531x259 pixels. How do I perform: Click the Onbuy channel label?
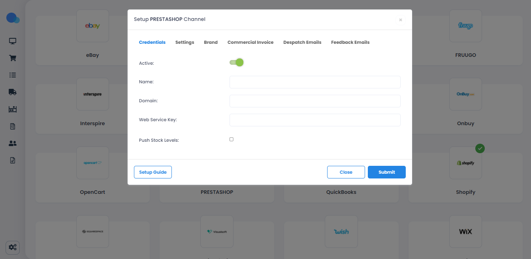(x=465, y=124)
